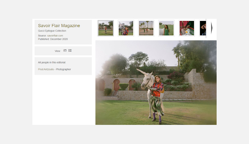Select fourth thumbnail with green dress
249x144 pixels.
[167, 28]
